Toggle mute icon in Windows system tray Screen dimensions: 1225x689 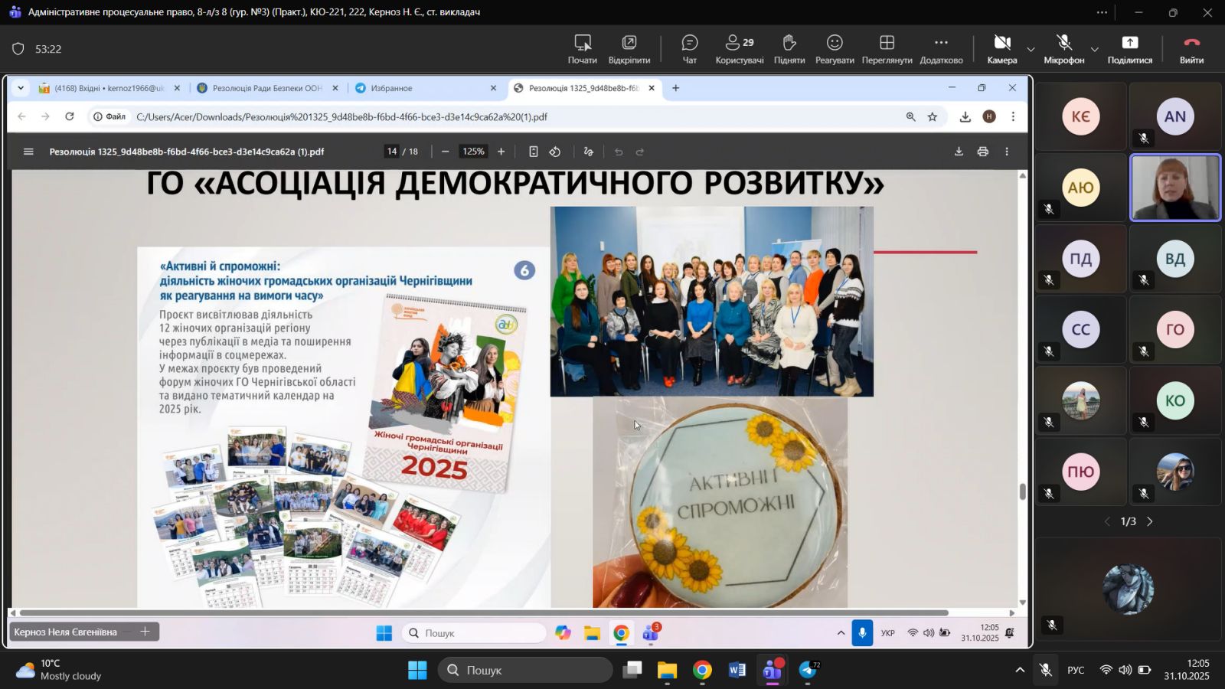pyautogui.click(x=1045, y=670)
